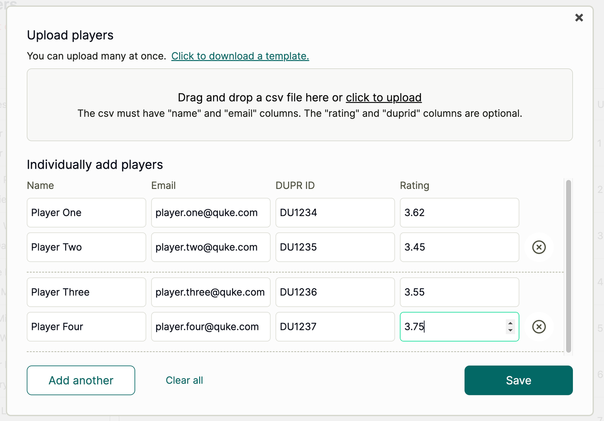
Task: Edit the Player Four name field
Action: point(86,326)
